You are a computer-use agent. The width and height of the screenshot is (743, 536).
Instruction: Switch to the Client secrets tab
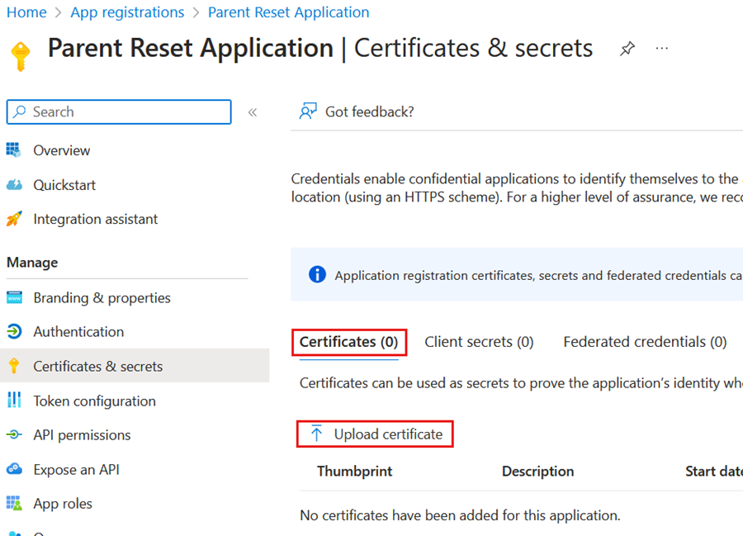479,342
